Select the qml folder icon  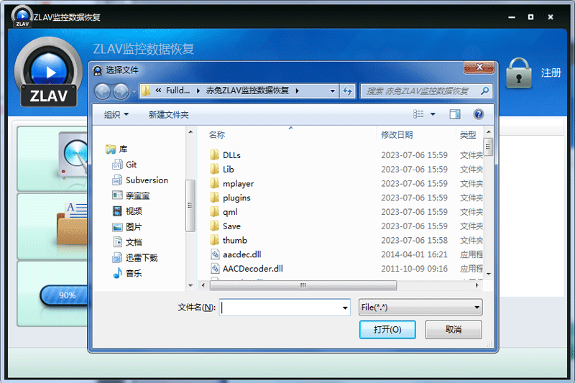click(214, 212)
